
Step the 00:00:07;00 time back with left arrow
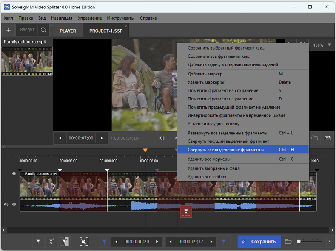[60, 138]
